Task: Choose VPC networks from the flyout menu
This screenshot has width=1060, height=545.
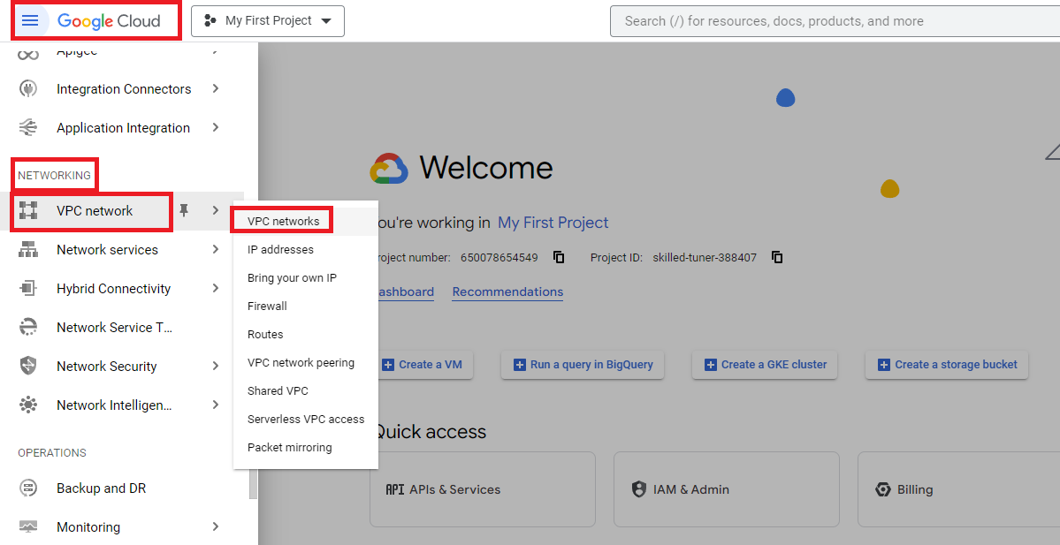Action: click(x=283, y=221)
